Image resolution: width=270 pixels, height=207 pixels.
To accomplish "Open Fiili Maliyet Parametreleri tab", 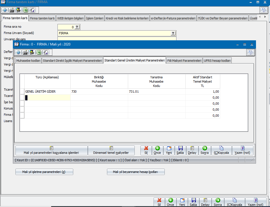I will [x=184, y=61].
